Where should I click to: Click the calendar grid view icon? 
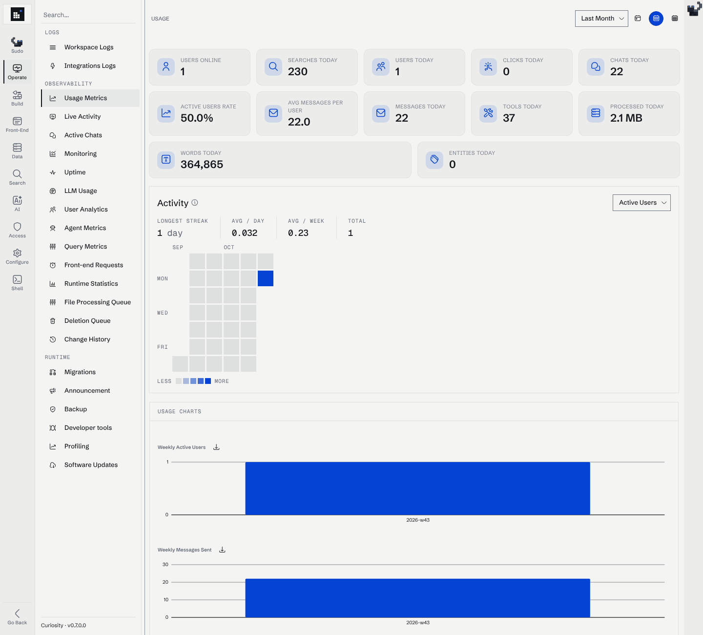[675, 19]
